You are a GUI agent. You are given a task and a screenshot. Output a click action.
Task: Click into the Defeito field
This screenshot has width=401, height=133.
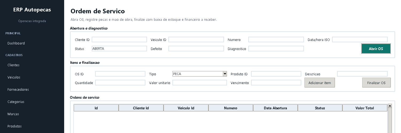pos(196,49)
